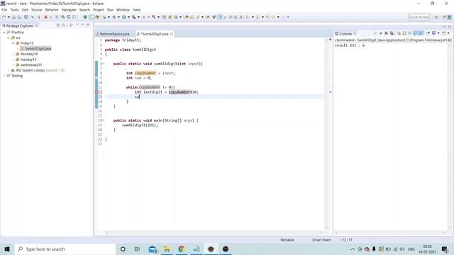454x255 pixels.
Task: Minimize the Package Explorer view
Action: pos(82,25)
